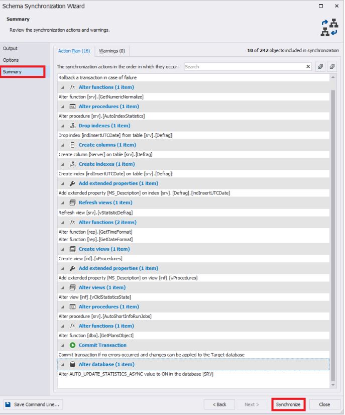Select Alter procedure [srv].[AutoIndexStatistics] row
345x415 pixels.
[193, 116]
